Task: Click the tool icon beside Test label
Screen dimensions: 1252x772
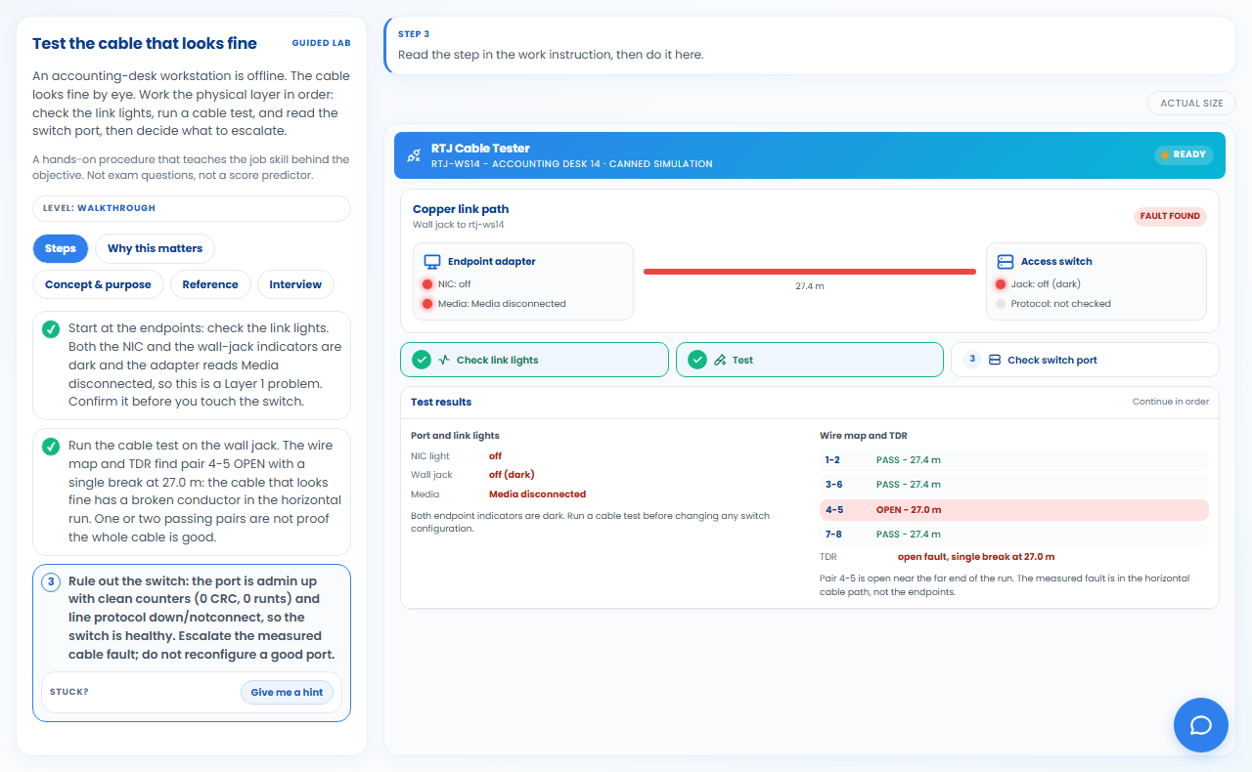Action: coord(720,360)
